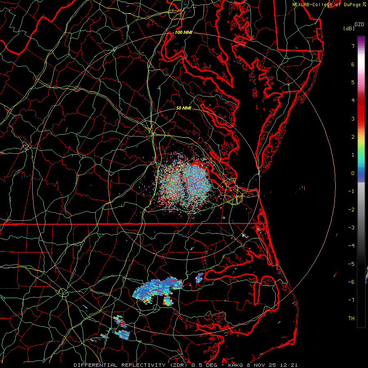The height and width of the screenshot is (368, 368).
Task: Click the -4 value on the scale
Action: [351, 246]
